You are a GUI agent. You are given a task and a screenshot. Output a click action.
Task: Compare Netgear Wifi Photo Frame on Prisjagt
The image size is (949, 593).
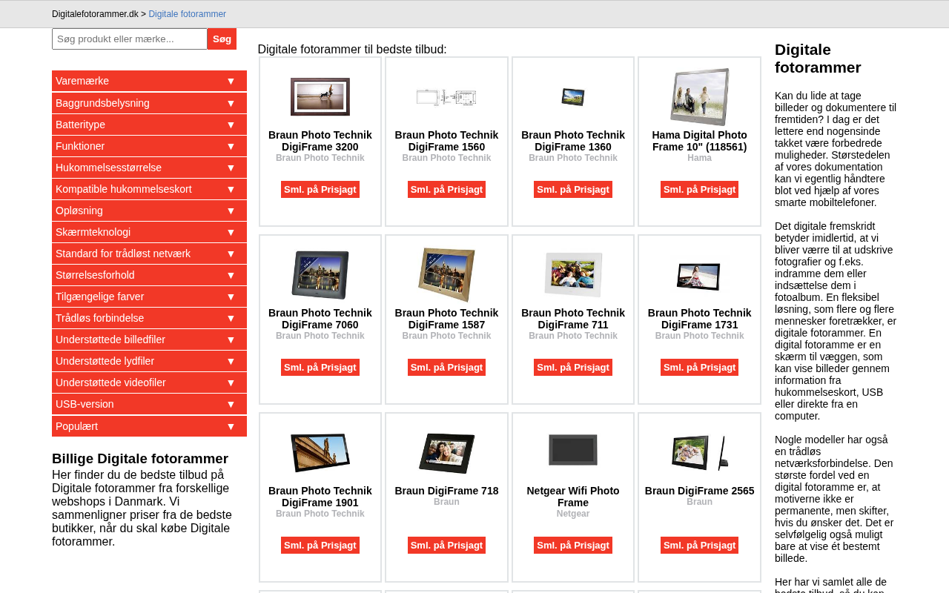click(573, 546)
